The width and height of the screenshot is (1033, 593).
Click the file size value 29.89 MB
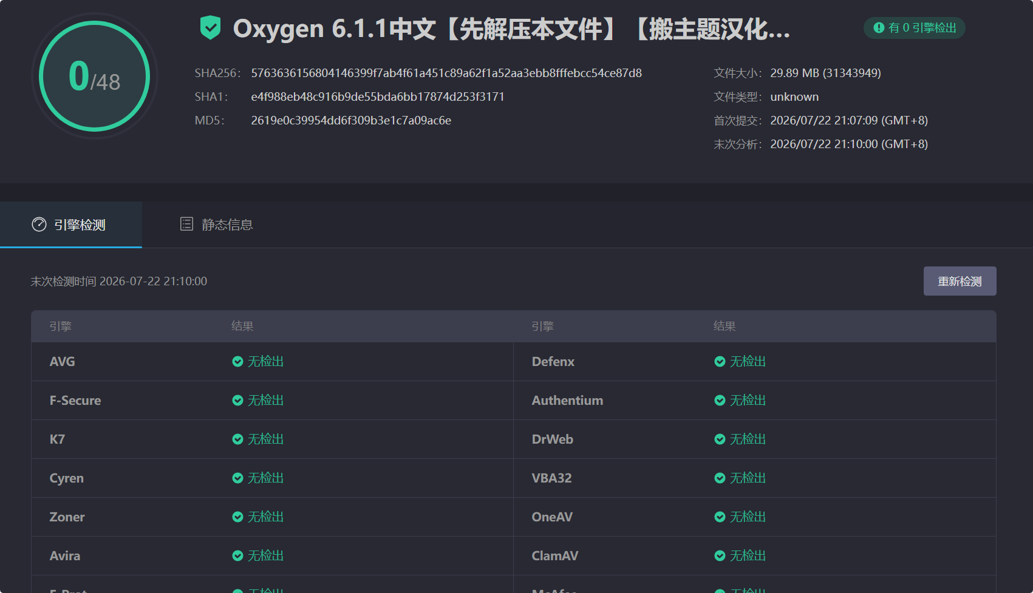click(825, 73)
